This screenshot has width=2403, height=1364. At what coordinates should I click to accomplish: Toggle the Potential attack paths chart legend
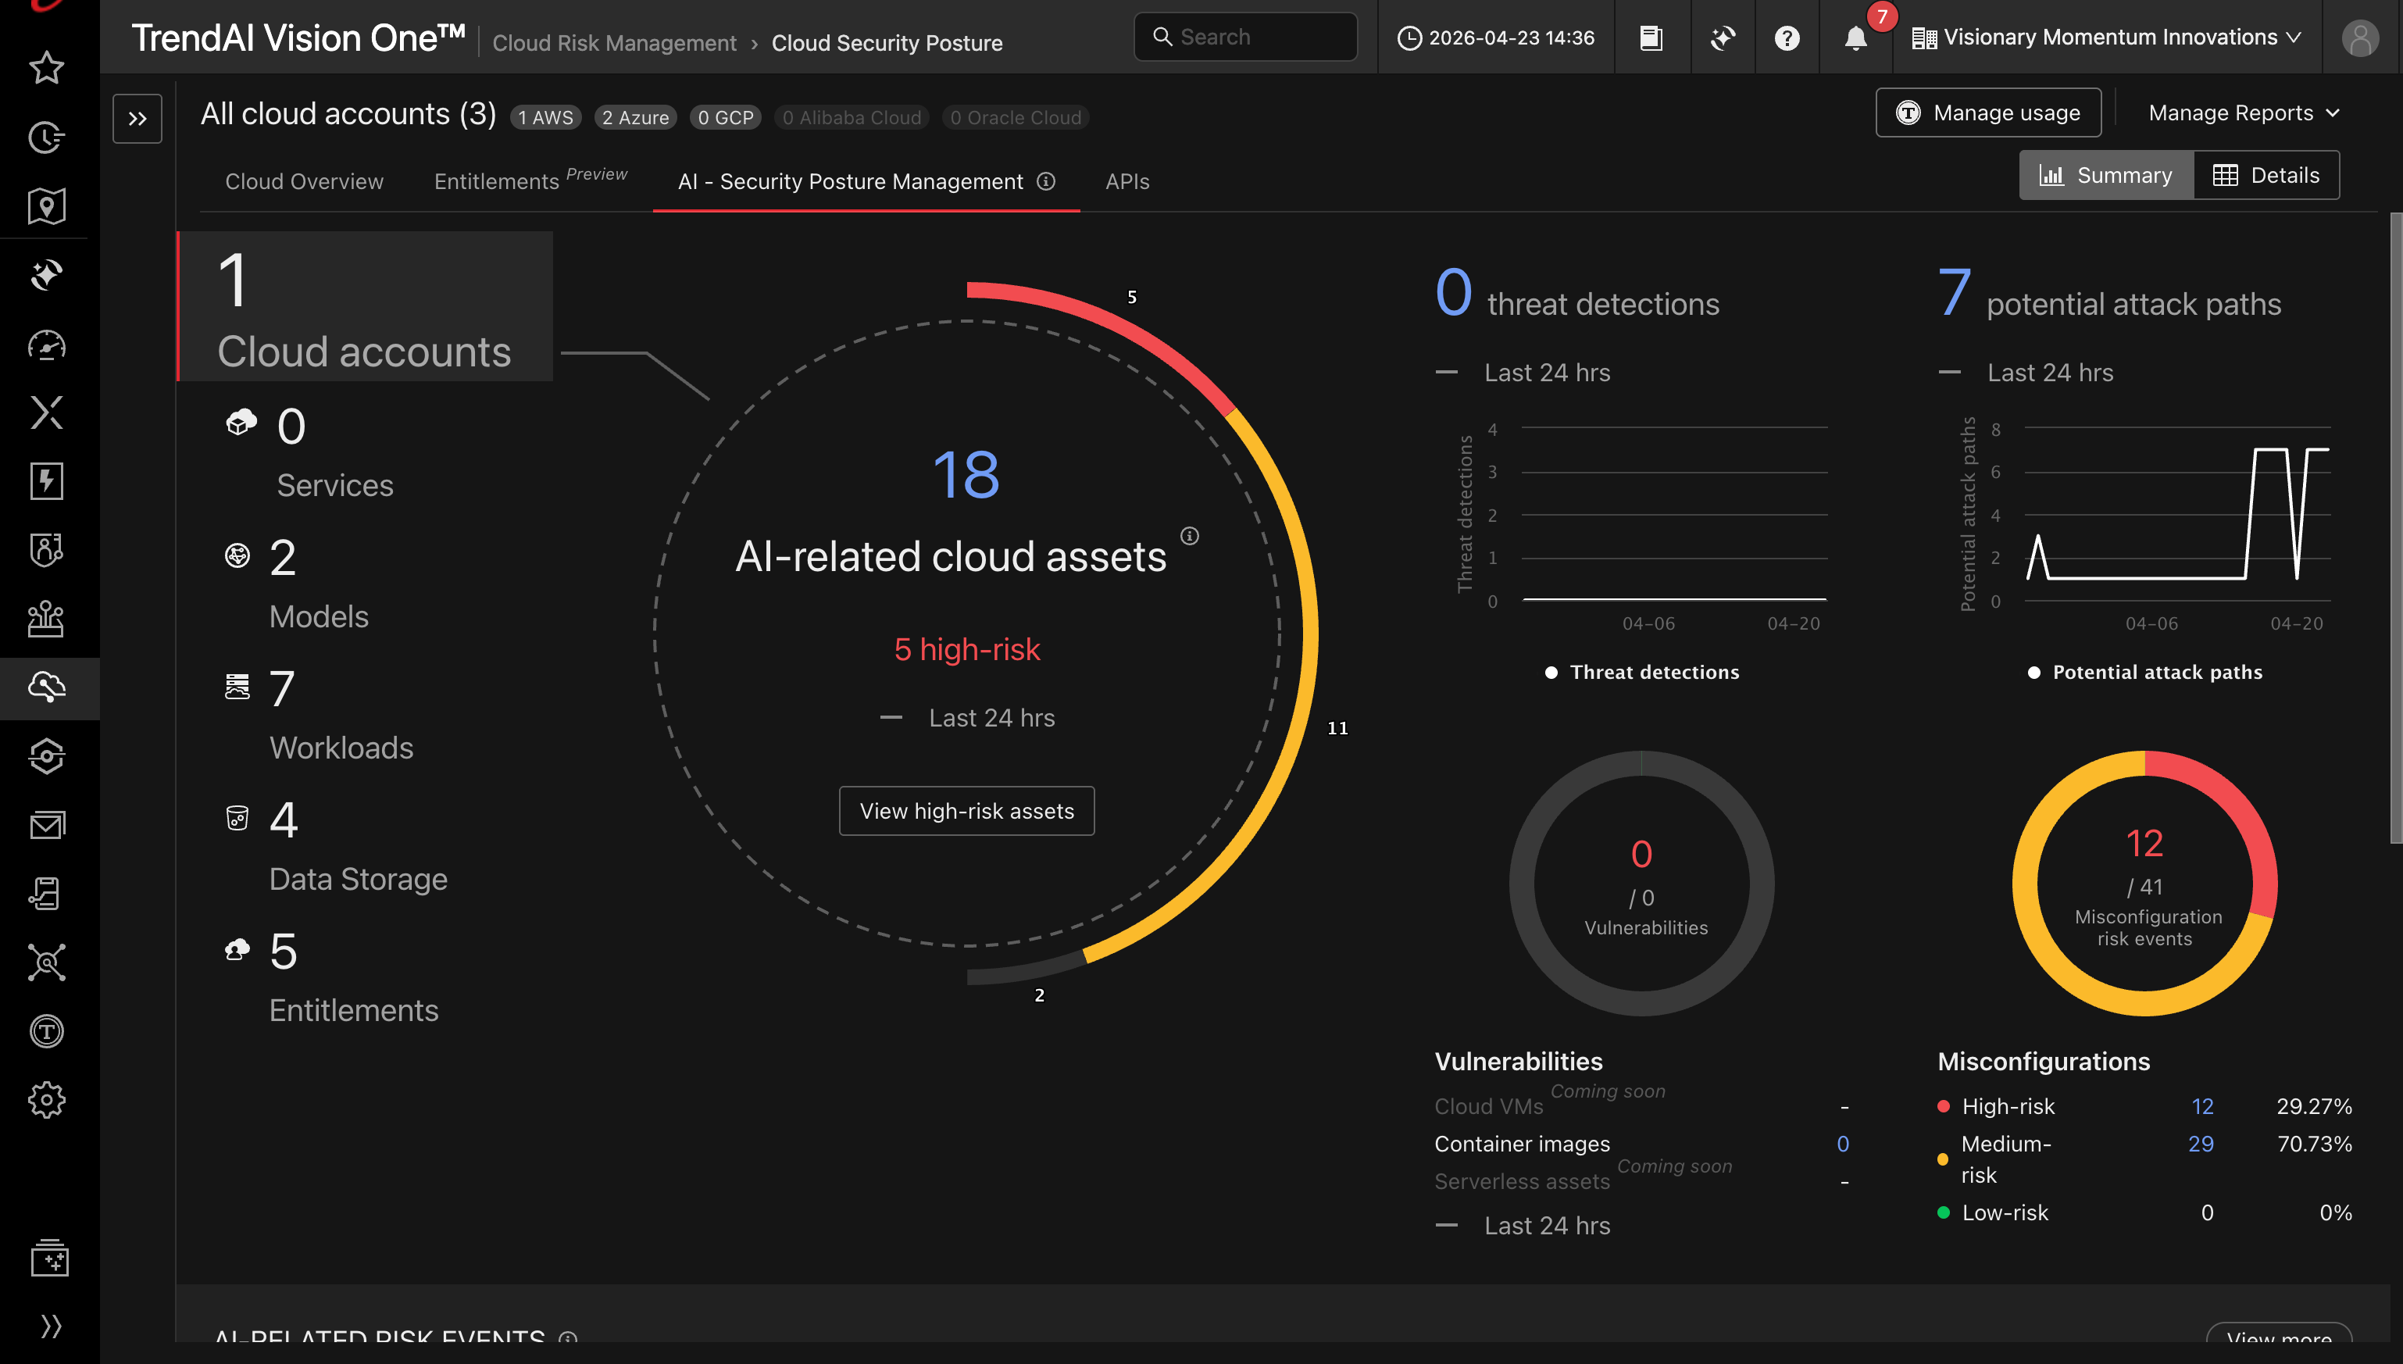[2144, 673]
